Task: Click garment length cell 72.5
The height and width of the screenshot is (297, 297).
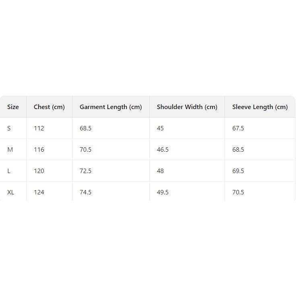Action: click(85, 171)
